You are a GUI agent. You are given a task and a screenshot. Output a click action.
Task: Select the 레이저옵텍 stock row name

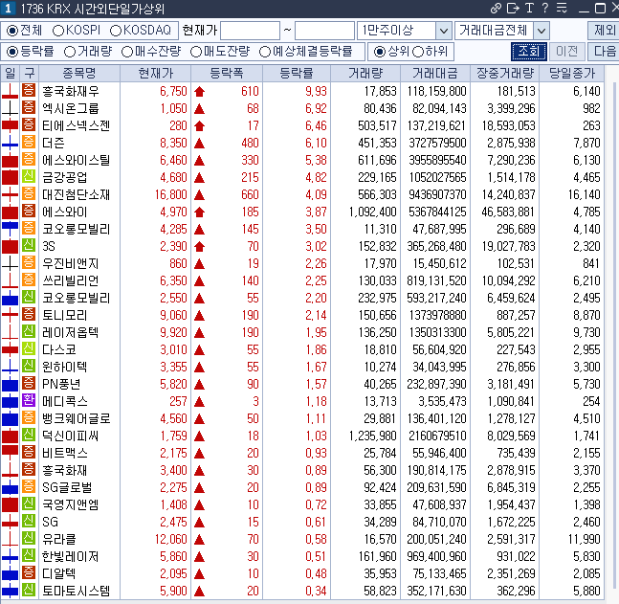(x=70, y=332)
